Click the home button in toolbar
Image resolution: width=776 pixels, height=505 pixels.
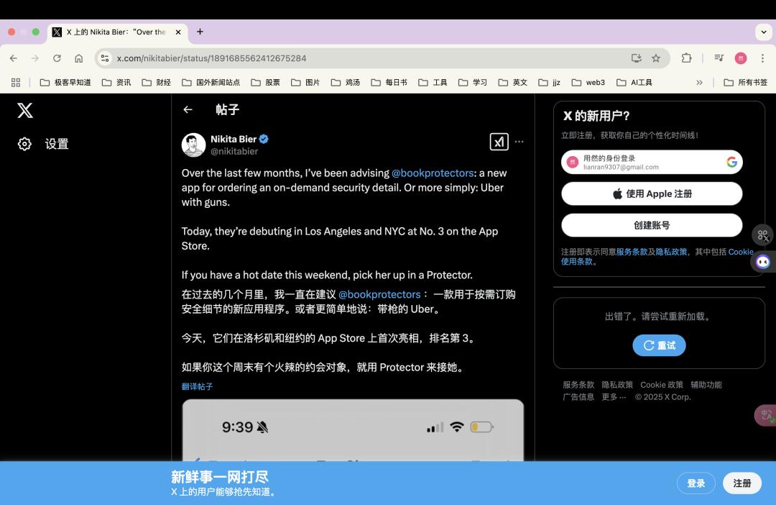pos(79,58)
